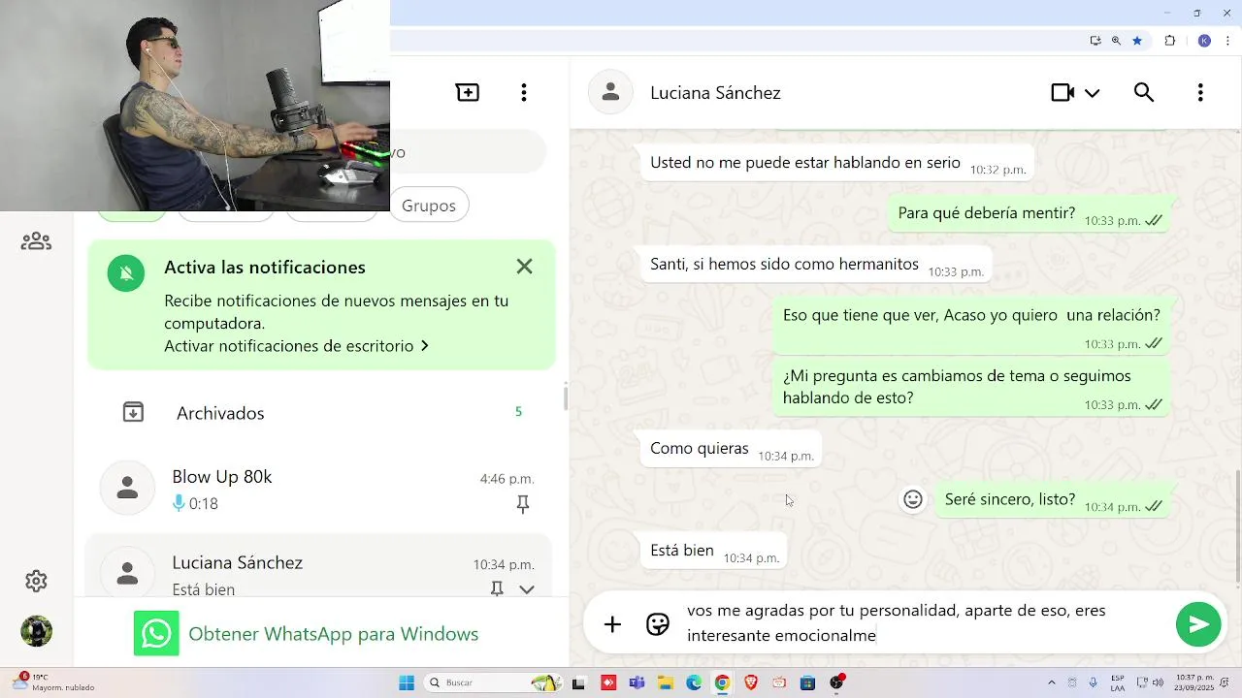Screen dimensions: 1242x698
Task: Open the Chrome three-dot menu
Action: tap(1227, 41)
